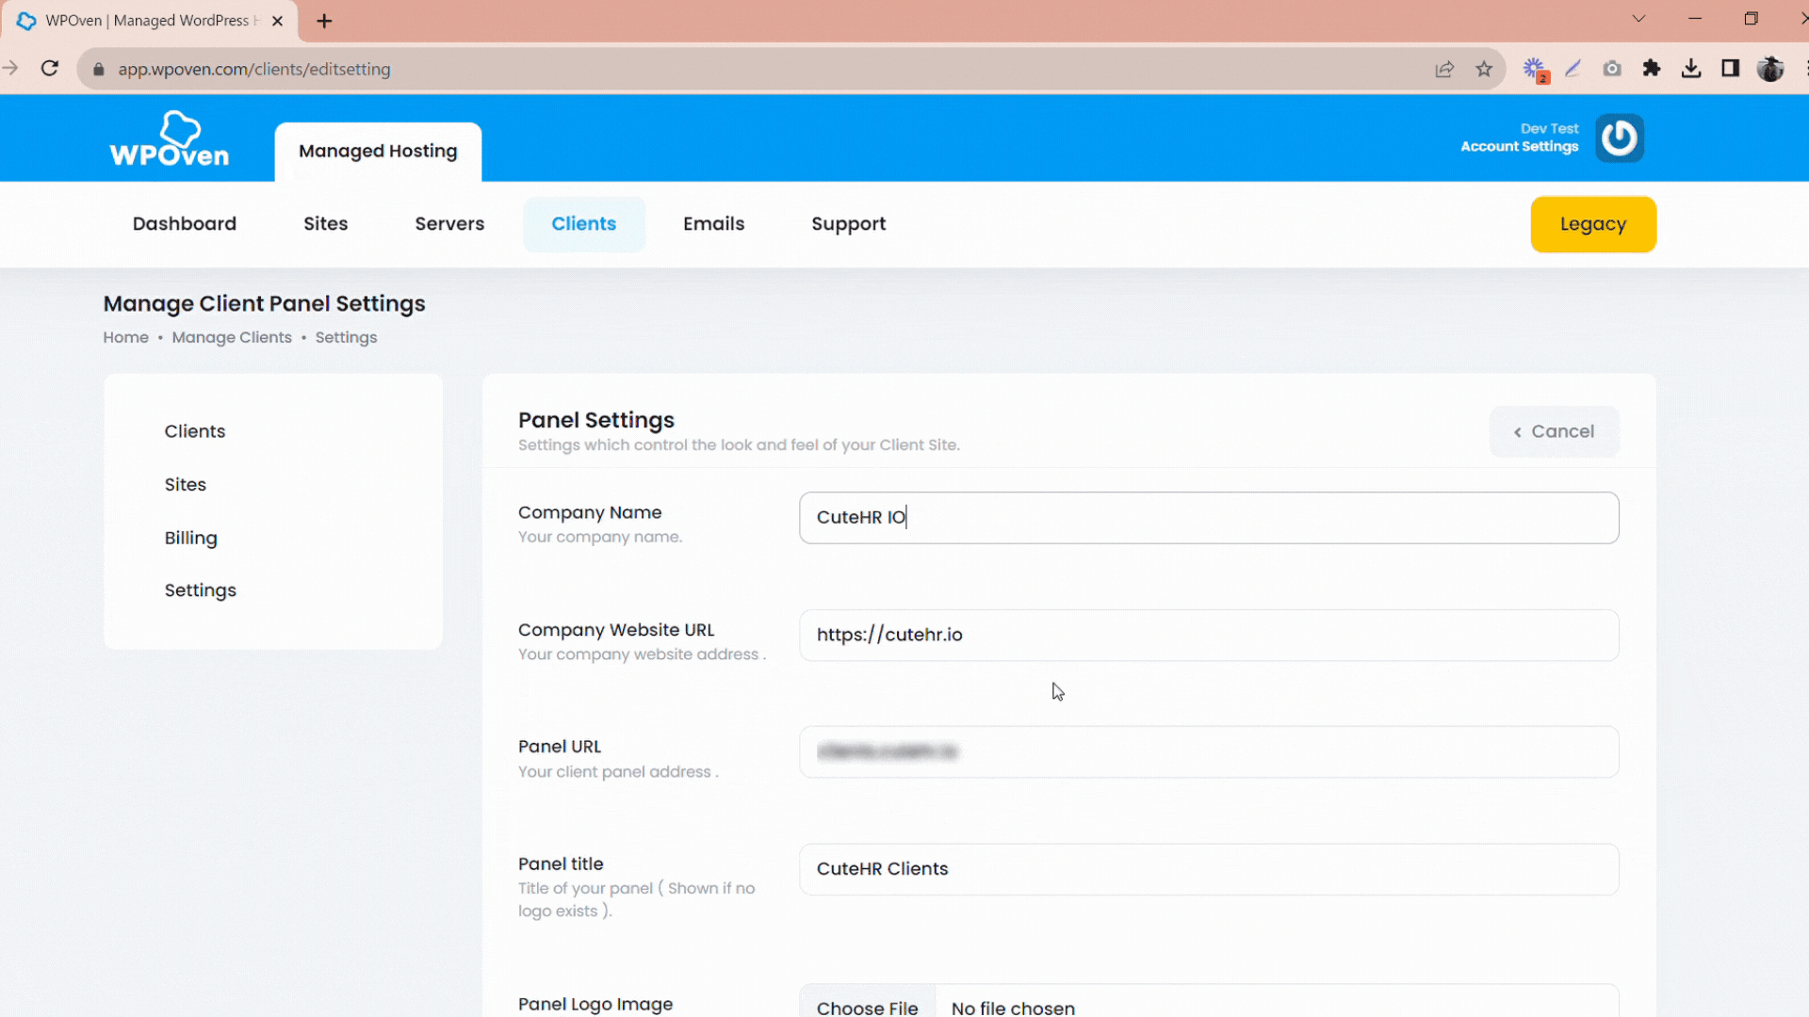Click the Cancel button

(1555, 432)
